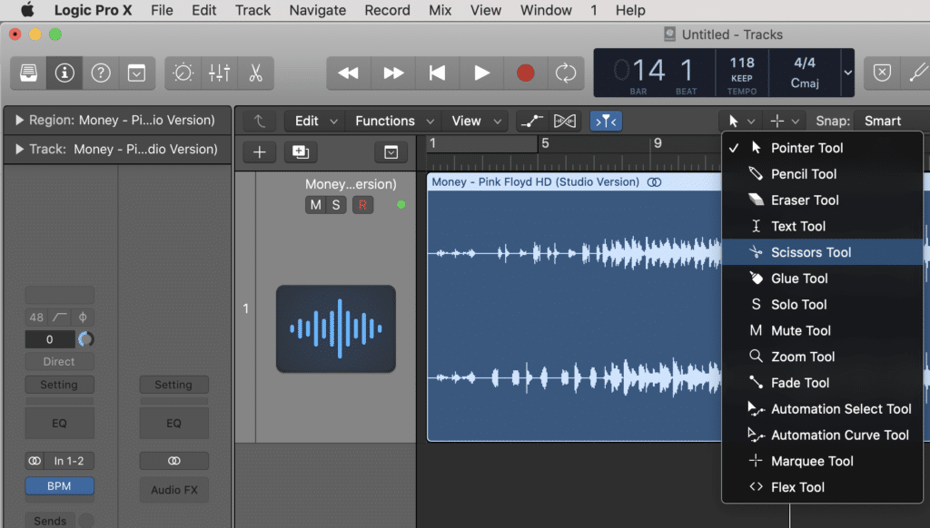
Task: Enable record arm on the Money track
Action: (x=361, y=204)
